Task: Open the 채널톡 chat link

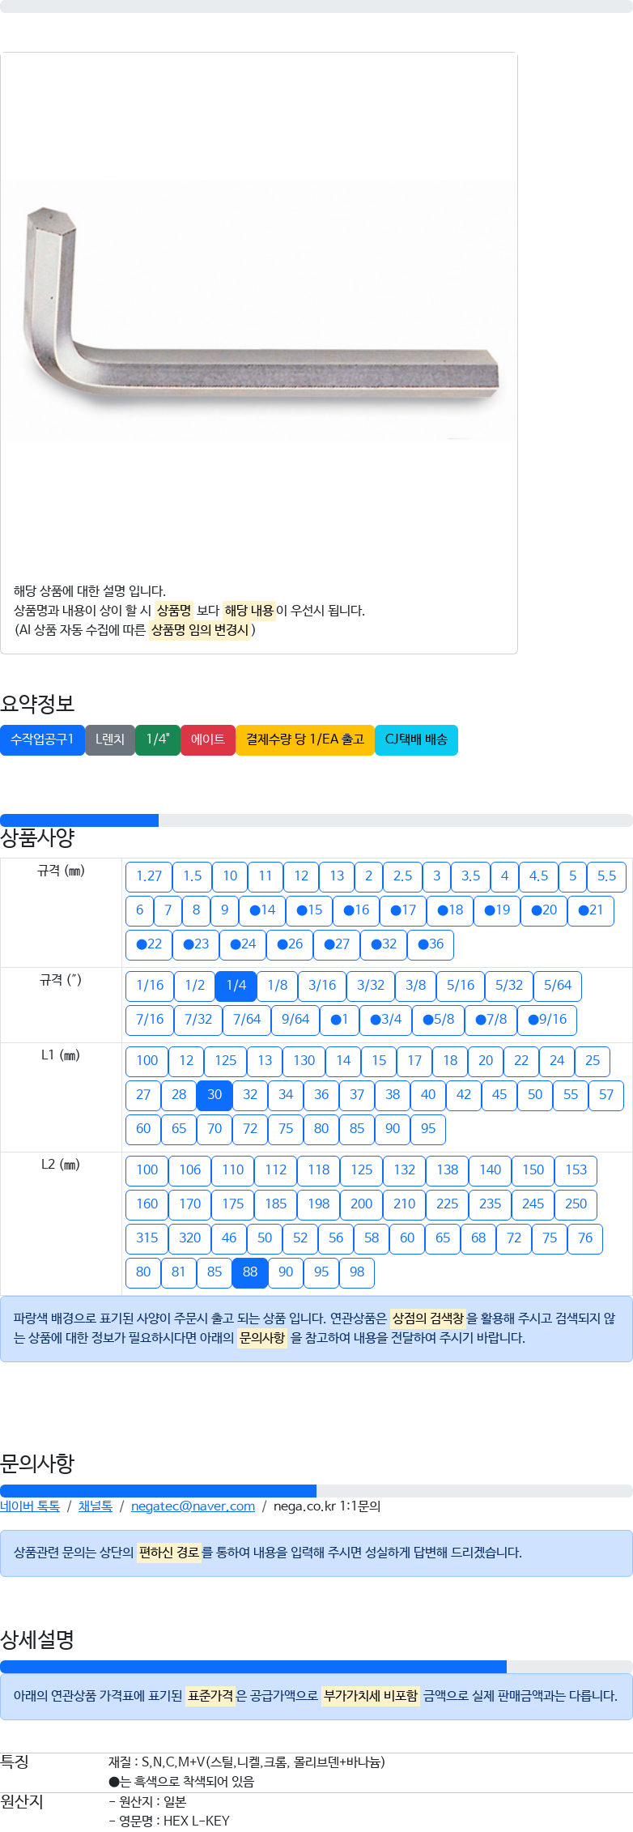Action: click(x=96, y=1506)
